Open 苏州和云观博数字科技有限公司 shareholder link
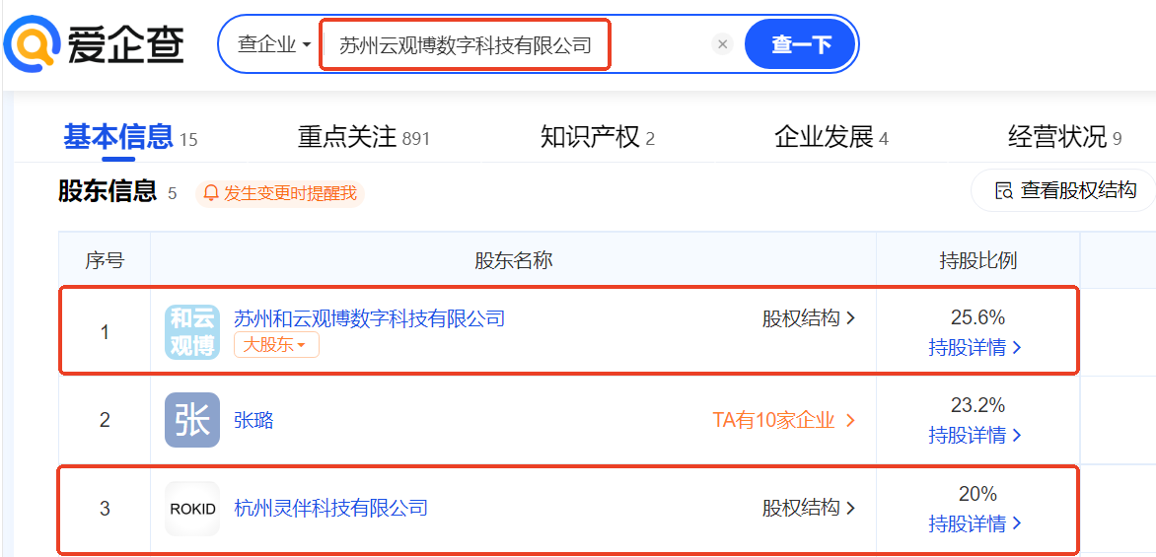Screen dimensions: 1156x557 (x=369, y=318)
